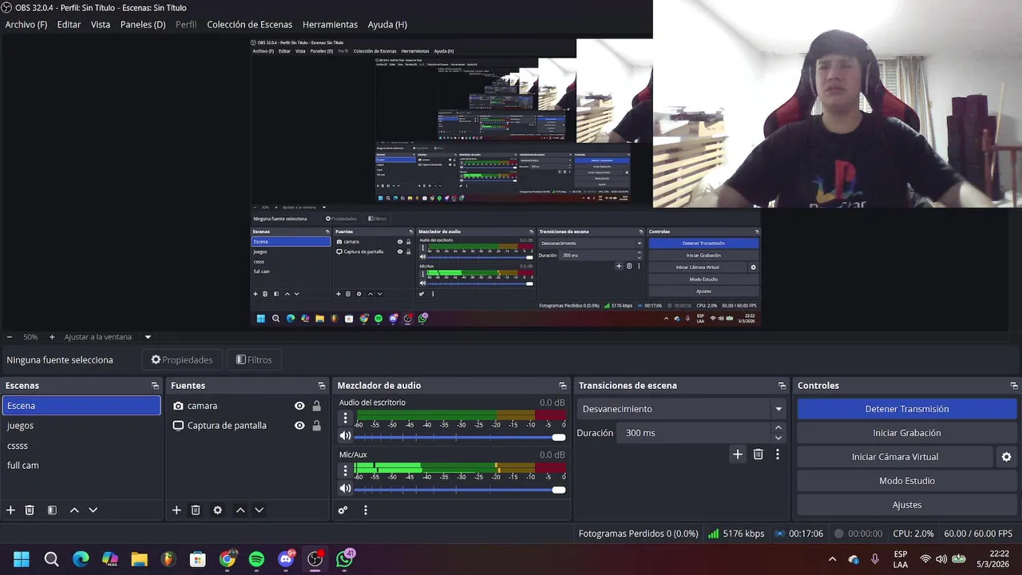The height and width of the screenshot is (575, 1022).
Task: Undock the Fuentes panel
Action: 321,386
